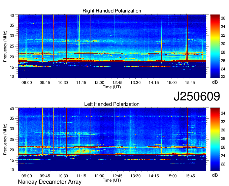Click the bottom panel's "Time (UT)" label
This screenshot has height=186, width=229.
point(112,180)
